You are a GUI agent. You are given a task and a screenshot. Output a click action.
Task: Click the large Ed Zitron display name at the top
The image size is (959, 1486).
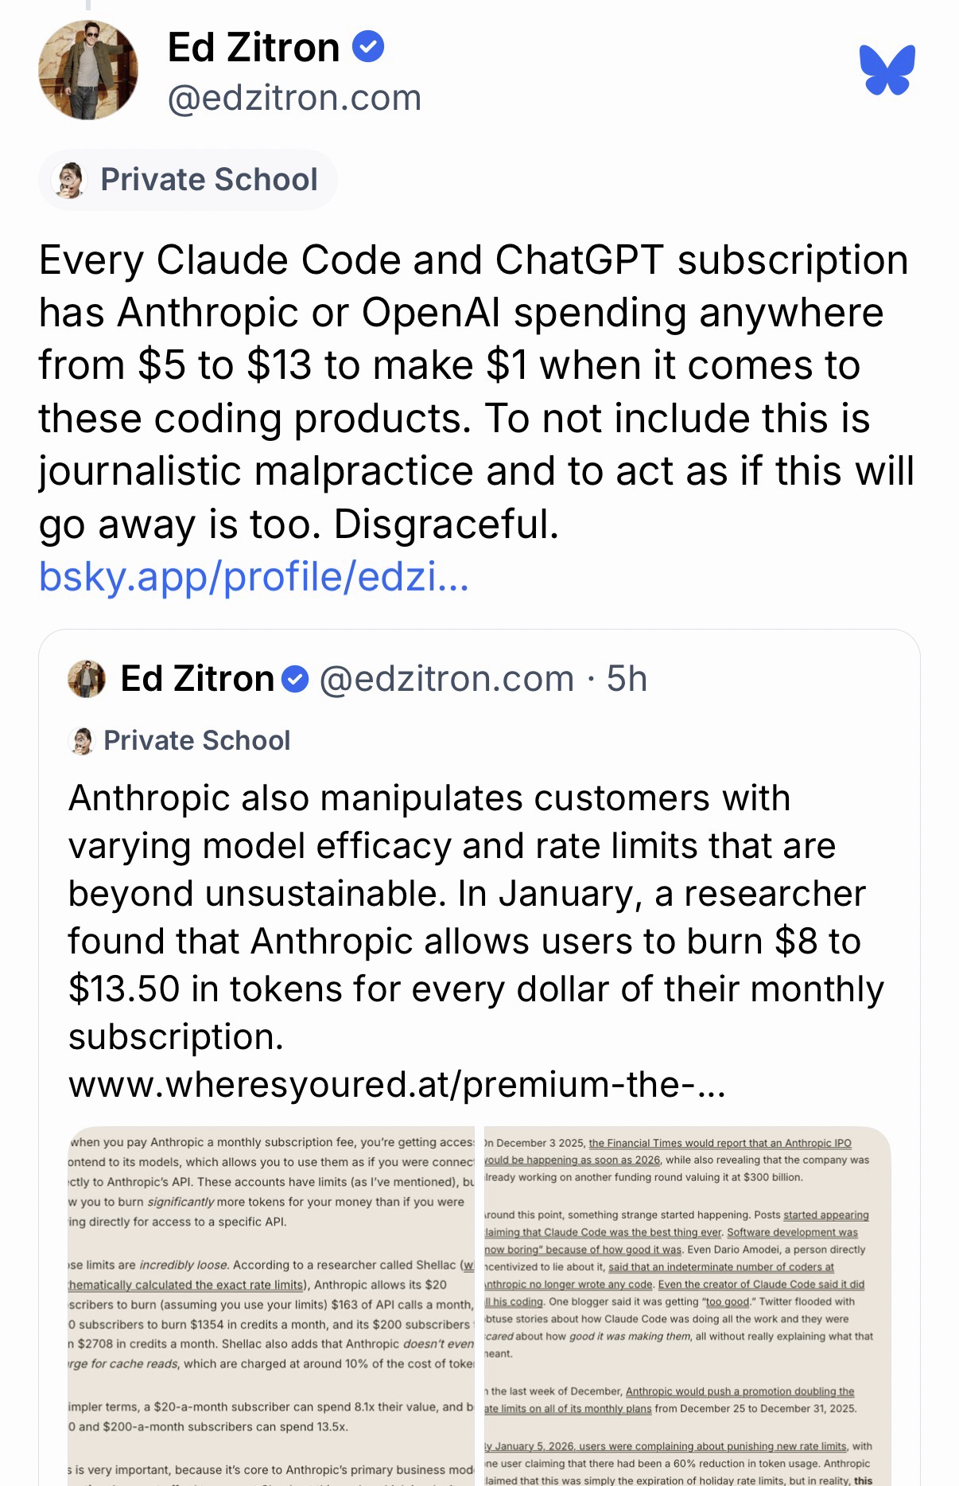254,48
